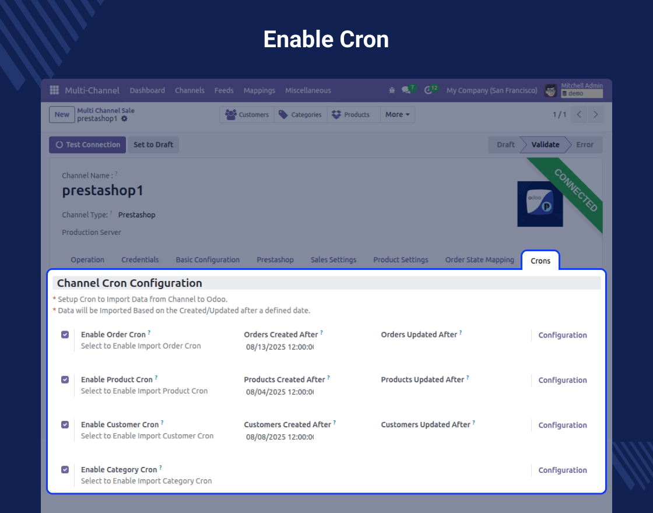Go to next record arrow
This screenshot has width=653, height=513.
(x=595, y=114)
